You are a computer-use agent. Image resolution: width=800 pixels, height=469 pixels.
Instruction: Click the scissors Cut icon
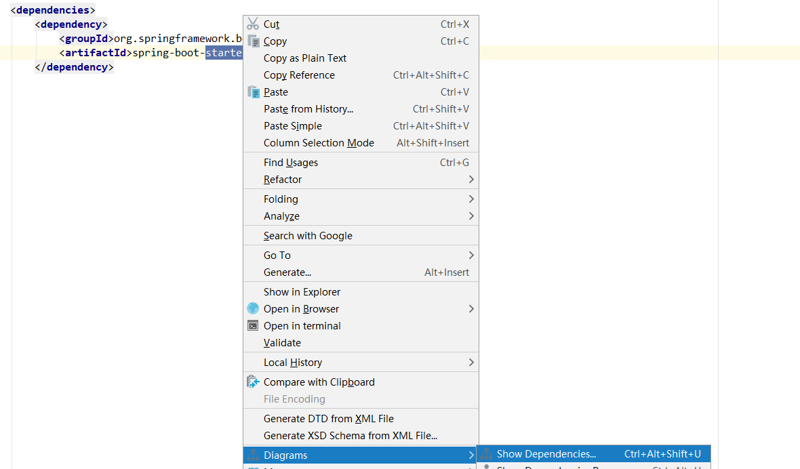coord(253,24)
